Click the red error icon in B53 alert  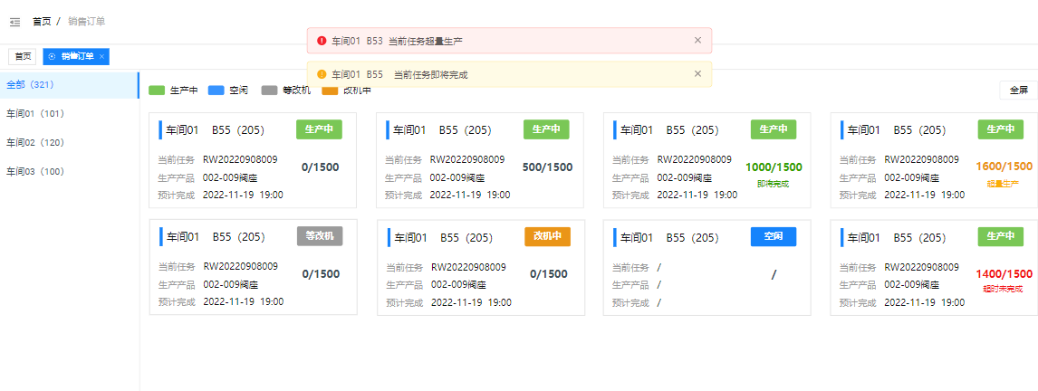[x=322, y=41]
